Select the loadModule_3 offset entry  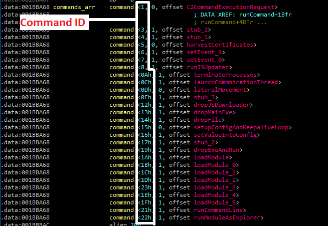point(215,187)
